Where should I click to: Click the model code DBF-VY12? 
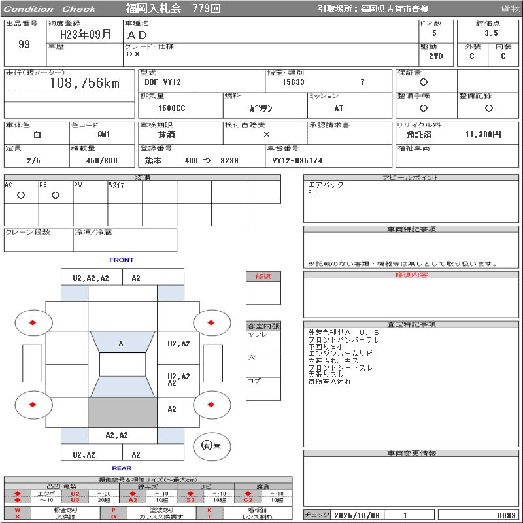pos(162,82)
